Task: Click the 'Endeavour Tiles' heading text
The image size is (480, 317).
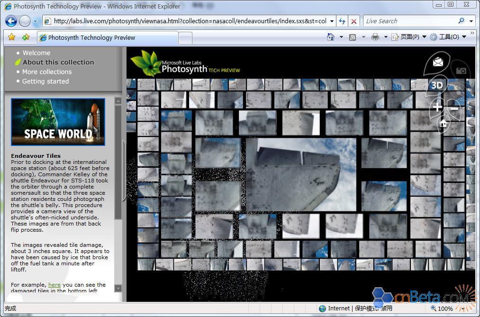Action: point(36,156)
